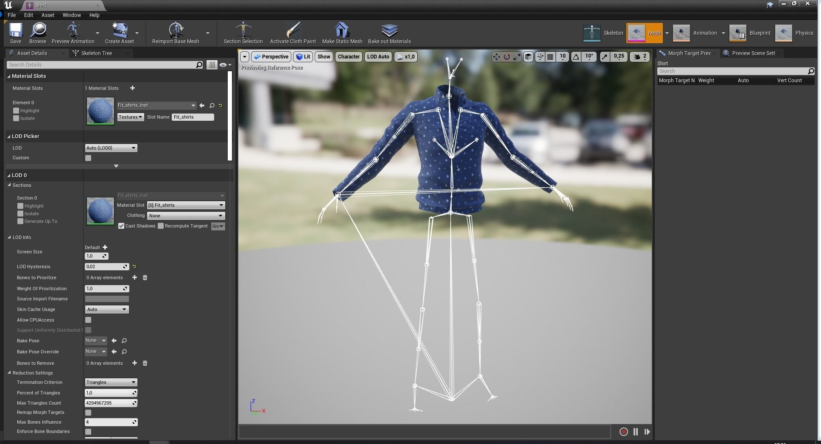
Task: Open details view options grid icon
Action: [x=212, y=65]
